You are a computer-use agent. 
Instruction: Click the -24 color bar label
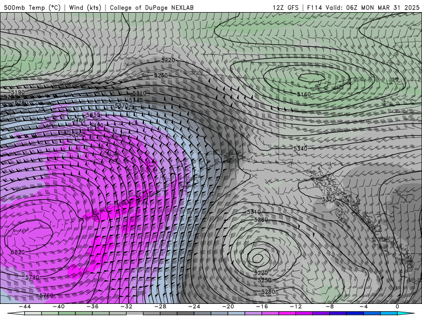click(194, 307)
